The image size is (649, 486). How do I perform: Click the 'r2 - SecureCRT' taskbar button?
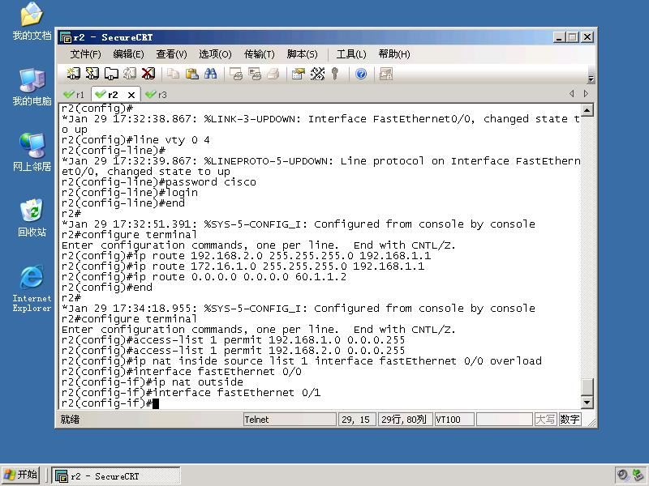coord(116,476)
